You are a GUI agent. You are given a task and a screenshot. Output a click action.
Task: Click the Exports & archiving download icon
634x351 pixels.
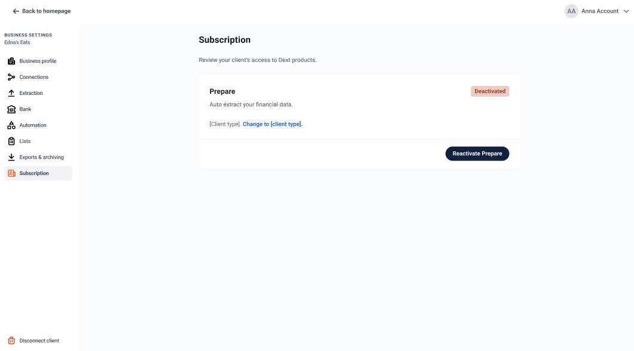tap(11, 158)
